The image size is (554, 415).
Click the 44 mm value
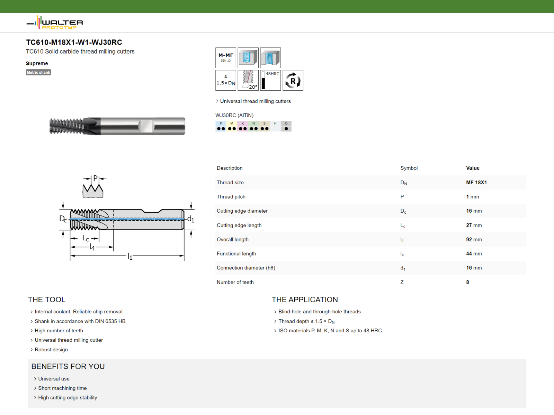[x=474, y=254]
